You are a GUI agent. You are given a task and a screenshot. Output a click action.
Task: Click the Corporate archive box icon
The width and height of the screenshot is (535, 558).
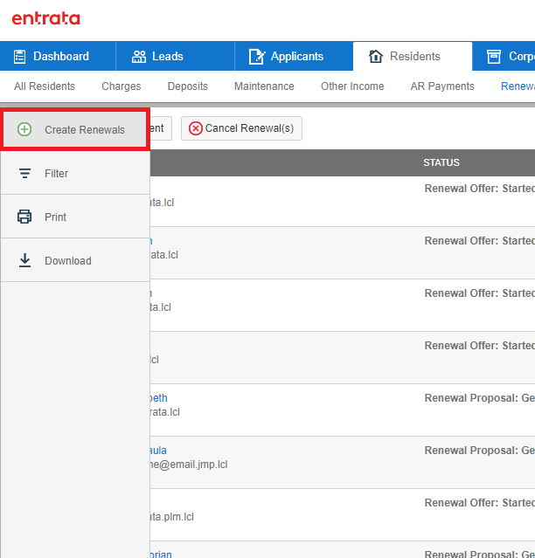(494, 57)
